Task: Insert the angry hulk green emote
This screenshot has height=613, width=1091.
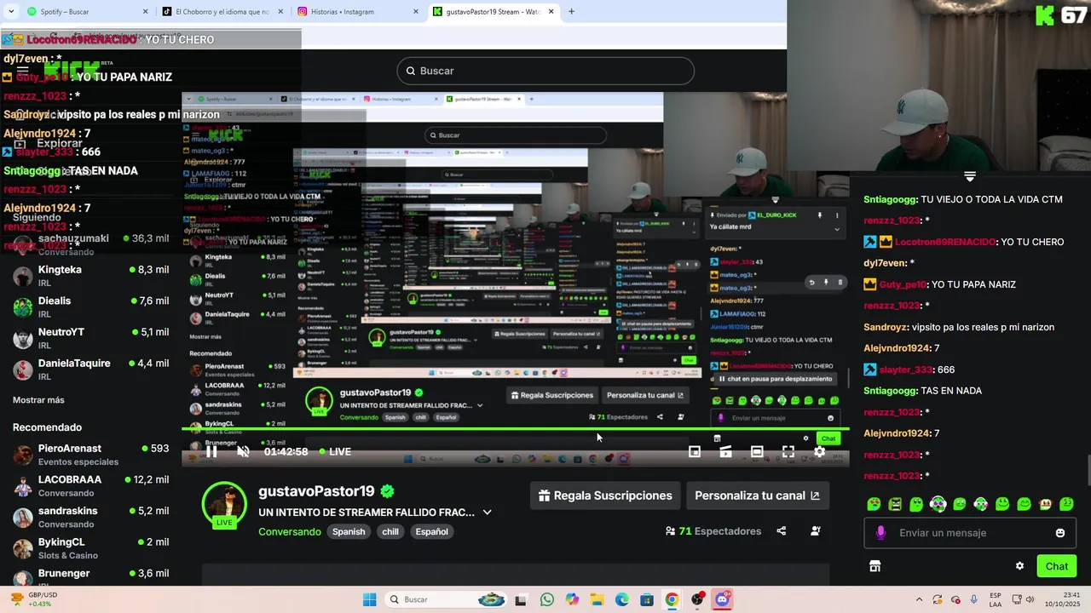Action: click(x=895, y=504)
